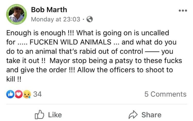
Task: Click the dot separator after the timestamp
Action: pyautogui.click(x=83, y=19)
